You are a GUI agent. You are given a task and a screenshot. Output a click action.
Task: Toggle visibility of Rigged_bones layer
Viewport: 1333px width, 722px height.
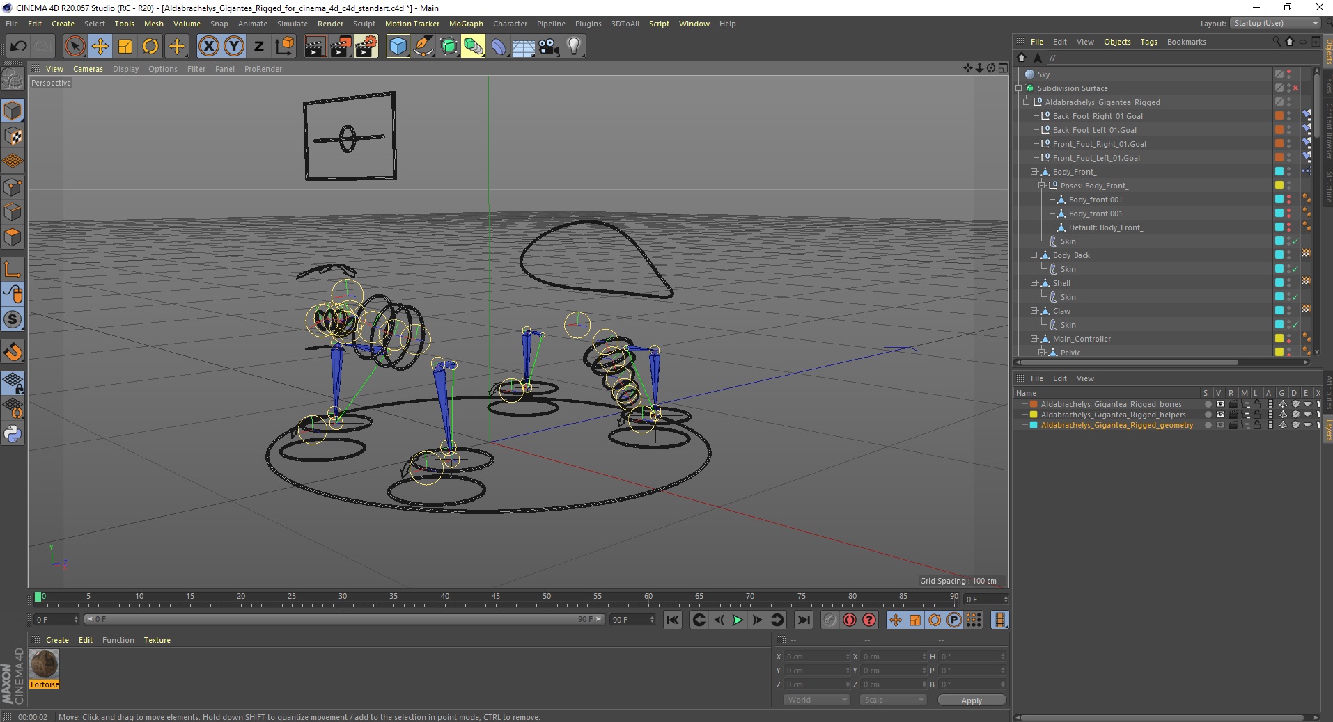[x=1220, y=404]
